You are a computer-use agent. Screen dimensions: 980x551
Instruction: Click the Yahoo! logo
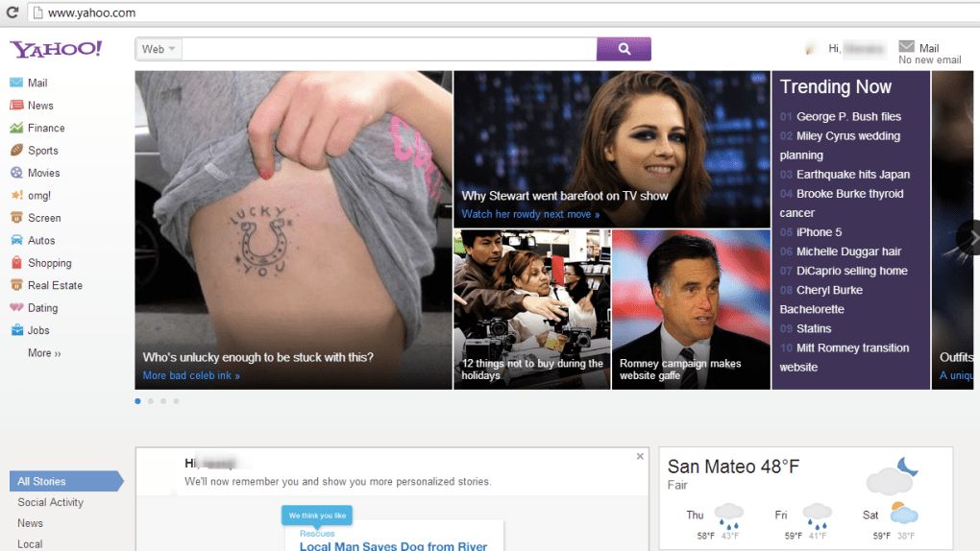[56, 49]
